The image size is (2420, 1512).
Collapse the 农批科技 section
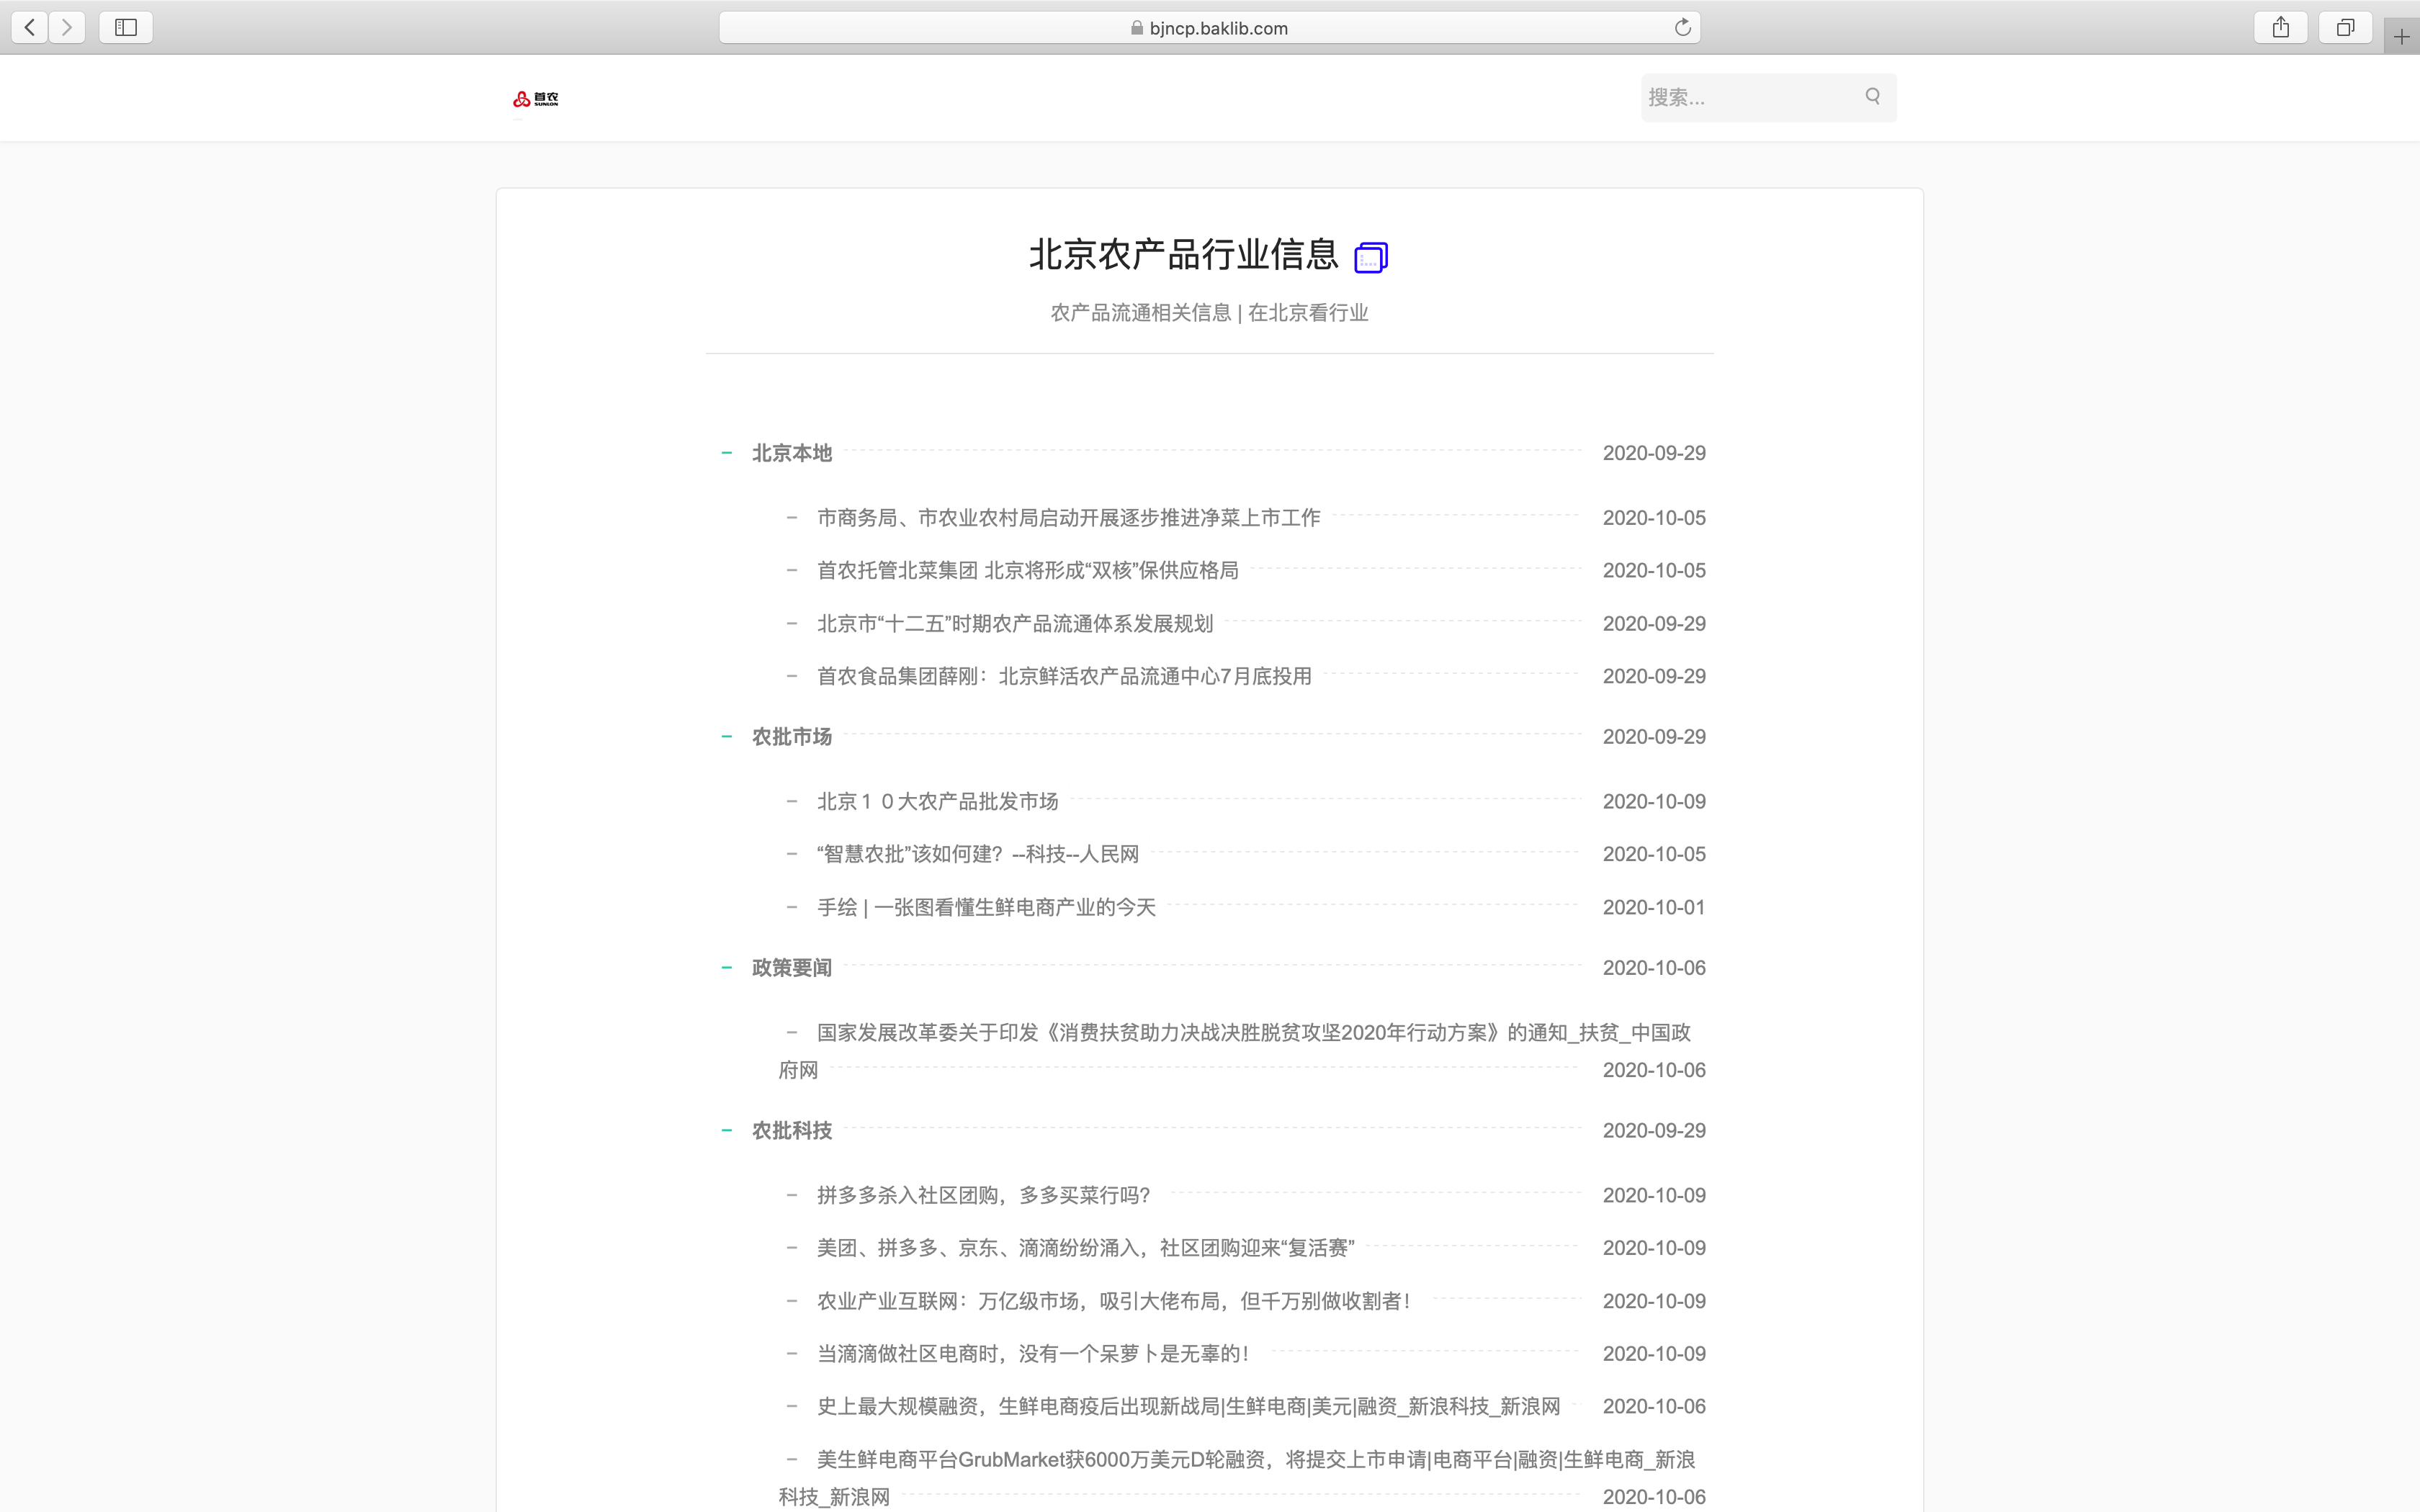(x=727, y=1131)
